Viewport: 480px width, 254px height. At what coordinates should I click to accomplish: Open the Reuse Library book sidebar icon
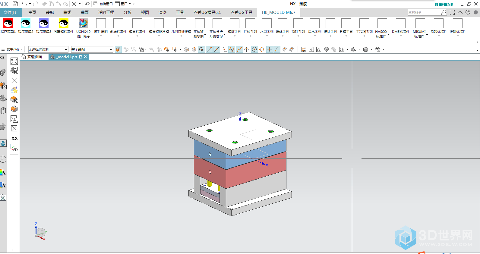tap(3, 111)
